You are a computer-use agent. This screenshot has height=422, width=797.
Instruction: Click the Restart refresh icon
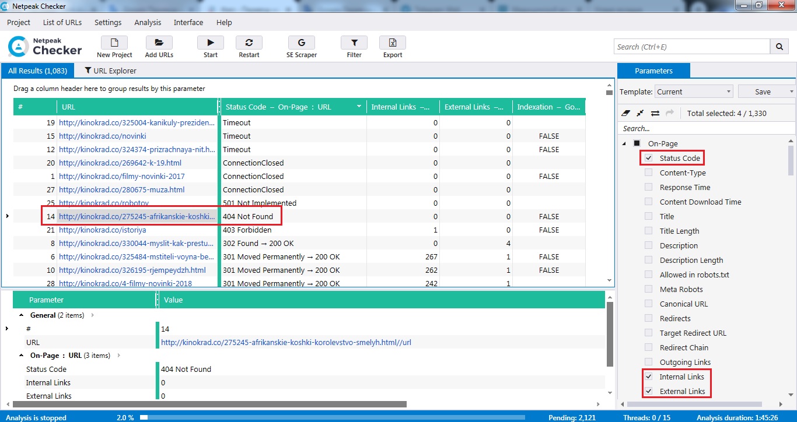[249, 43]
